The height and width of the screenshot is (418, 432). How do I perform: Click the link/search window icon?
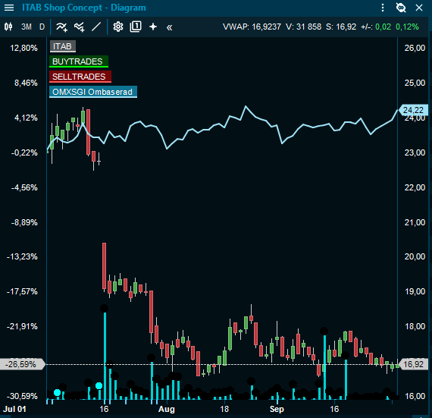(x=401, y=8)
